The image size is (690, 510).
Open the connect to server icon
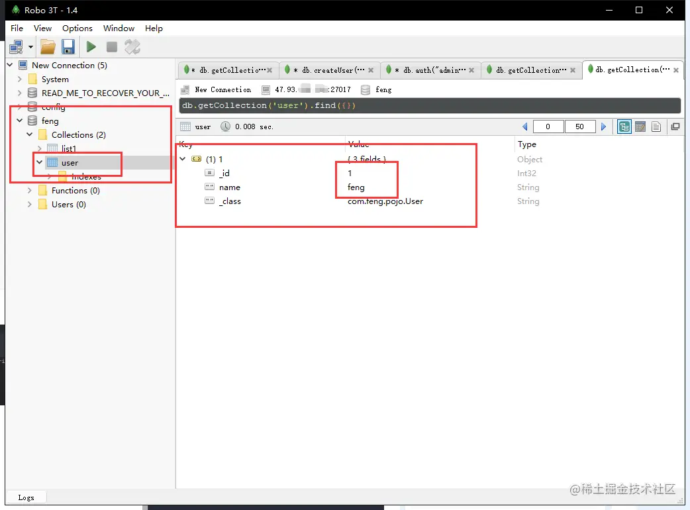17,46
